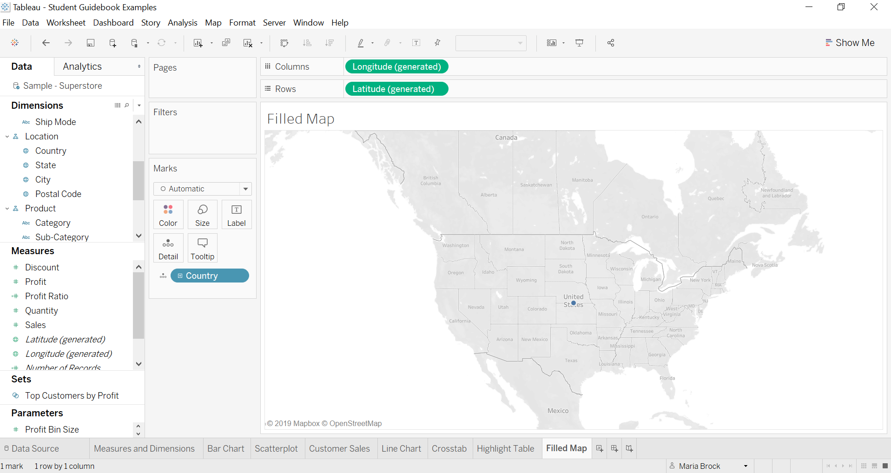Click the Redo forward arrow
Image resolution: width=891 pixels, height=473 pixels.
tap(68, 43)
